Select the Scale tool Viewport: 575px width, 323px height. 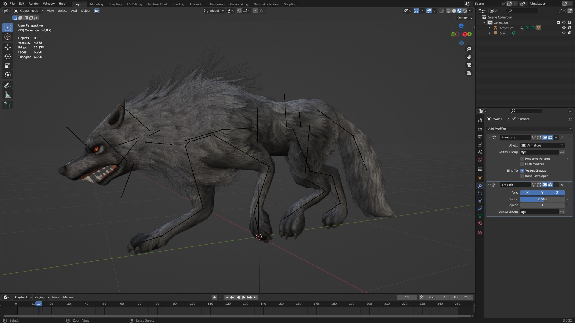pyautogui.click(x=8, y=66)
